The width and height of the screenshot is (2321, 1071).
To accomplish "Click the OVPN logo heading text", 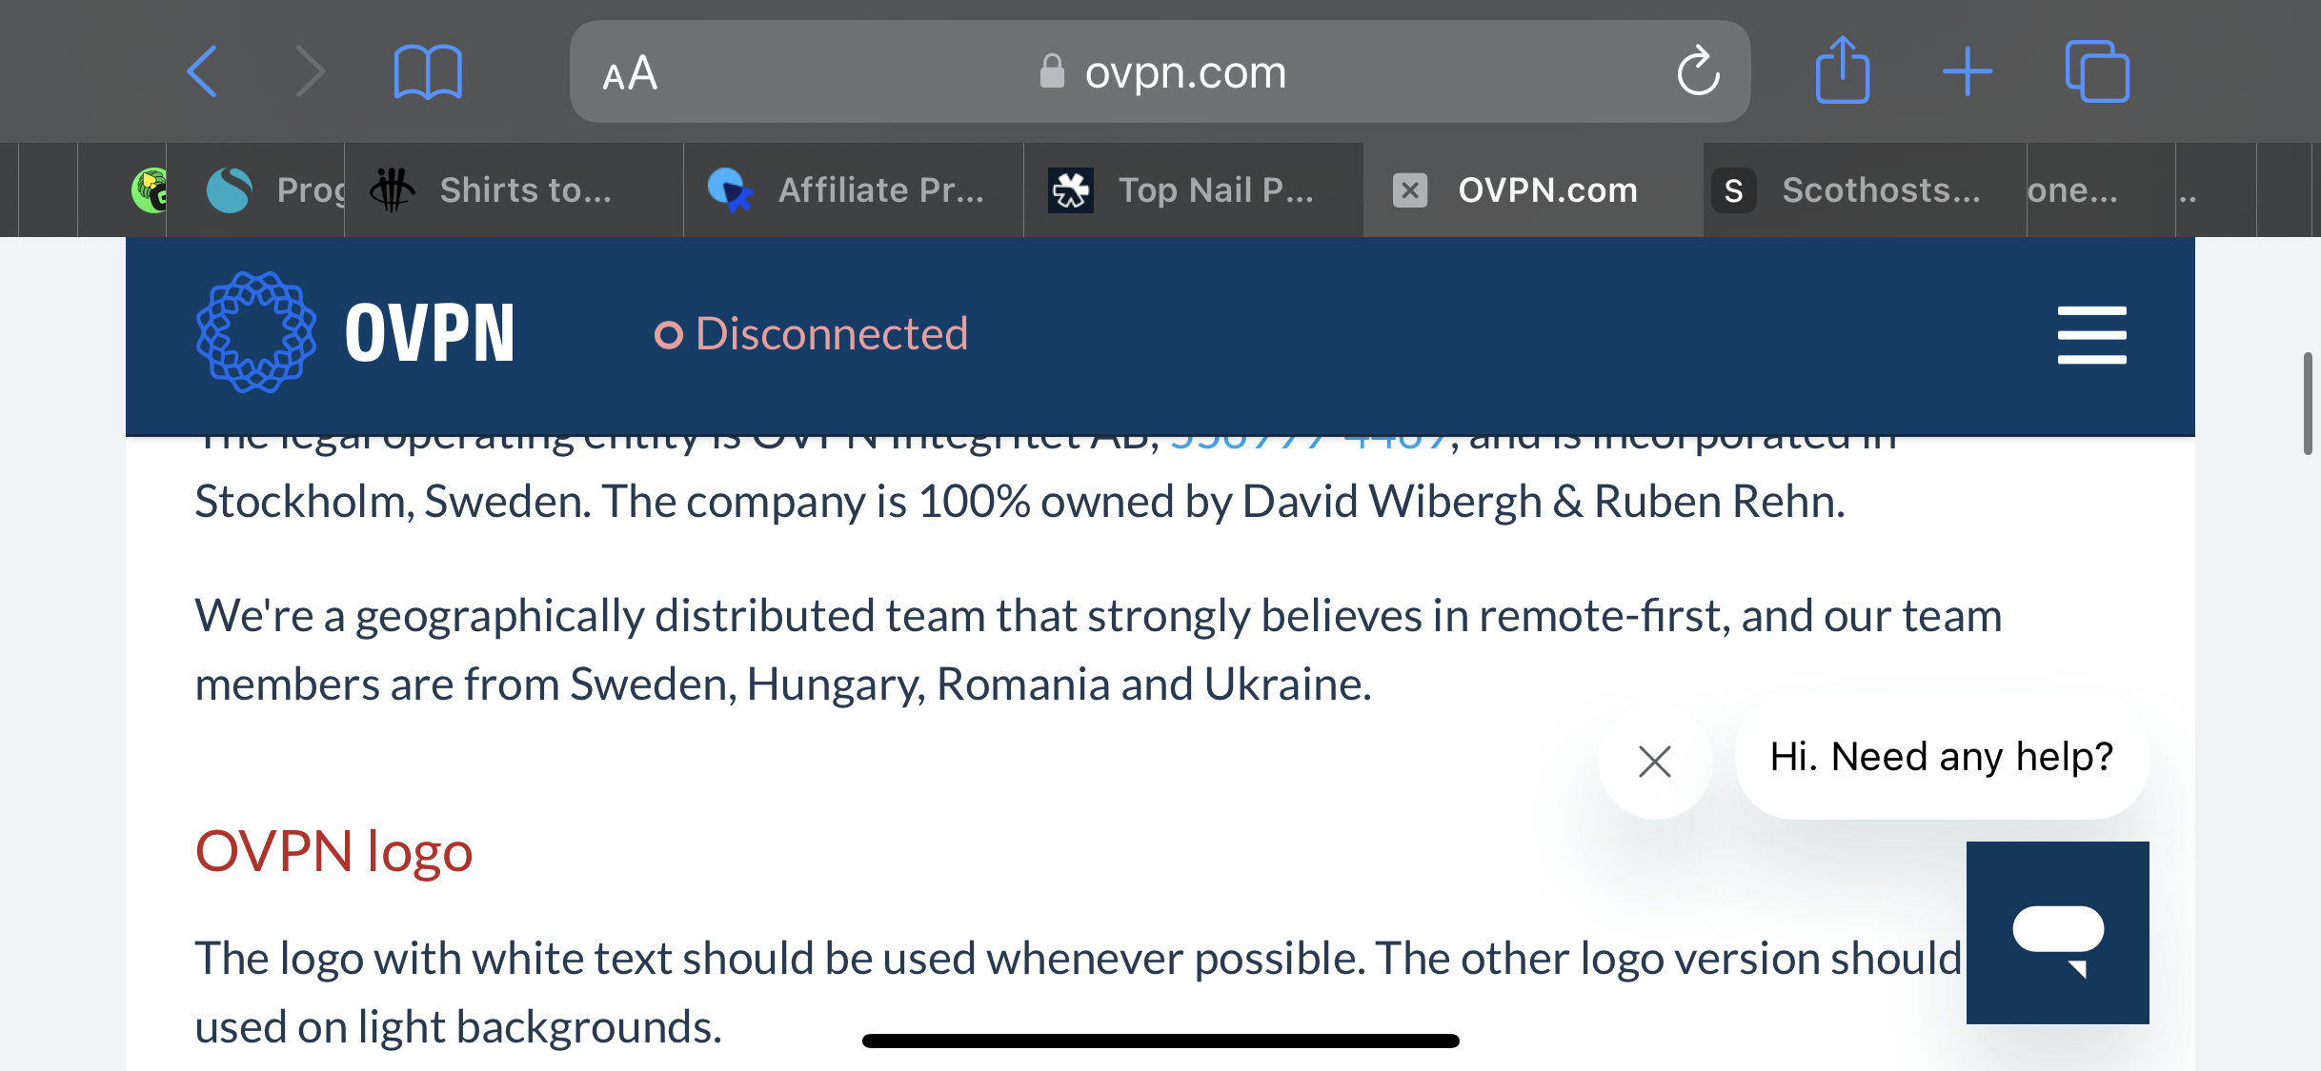I will pos(333,851).
